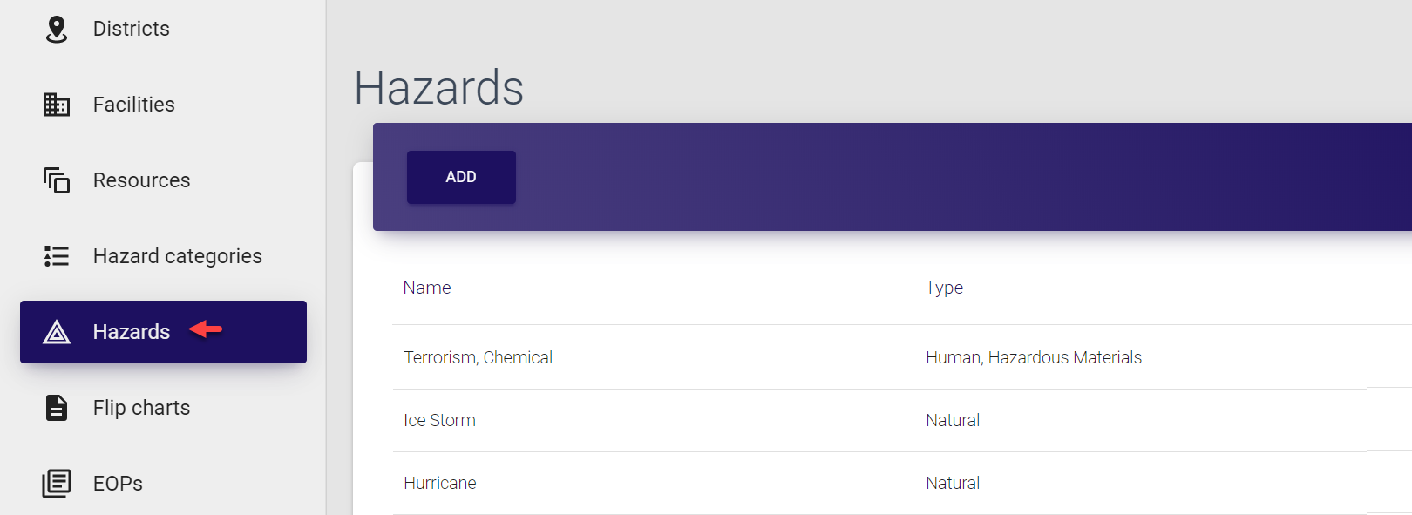Go to Facilities in sidebar
The image size is (1412, 515).
coord(133,105)
